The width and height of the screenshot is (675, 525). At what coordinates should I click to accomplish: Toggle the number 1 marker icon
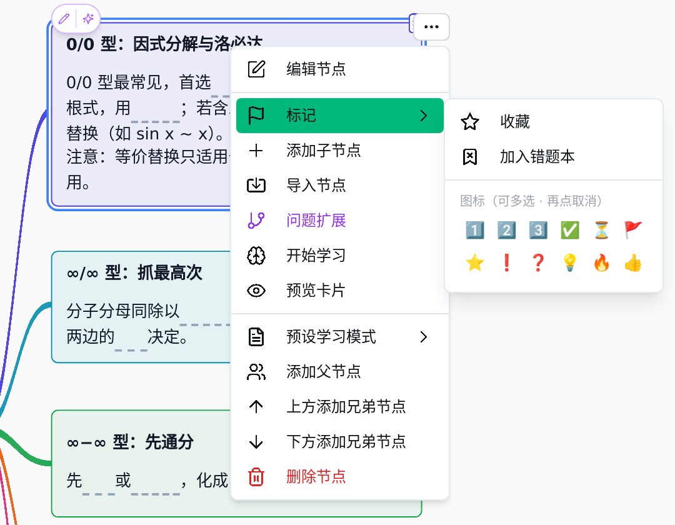click(x=475, y=230)
